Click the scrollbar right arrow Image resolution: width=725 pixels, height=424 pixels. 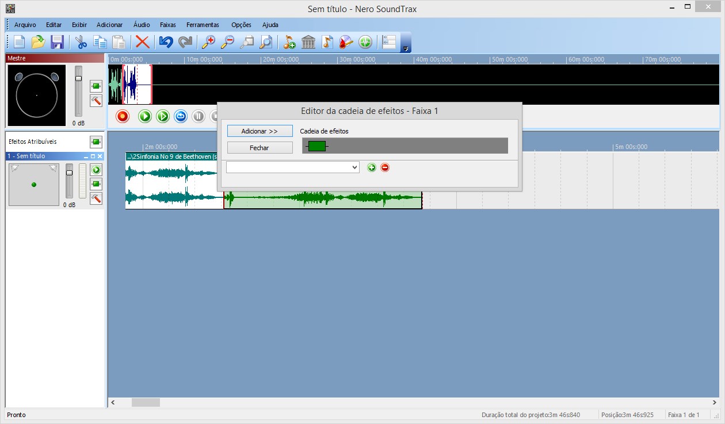click(715, 403)
